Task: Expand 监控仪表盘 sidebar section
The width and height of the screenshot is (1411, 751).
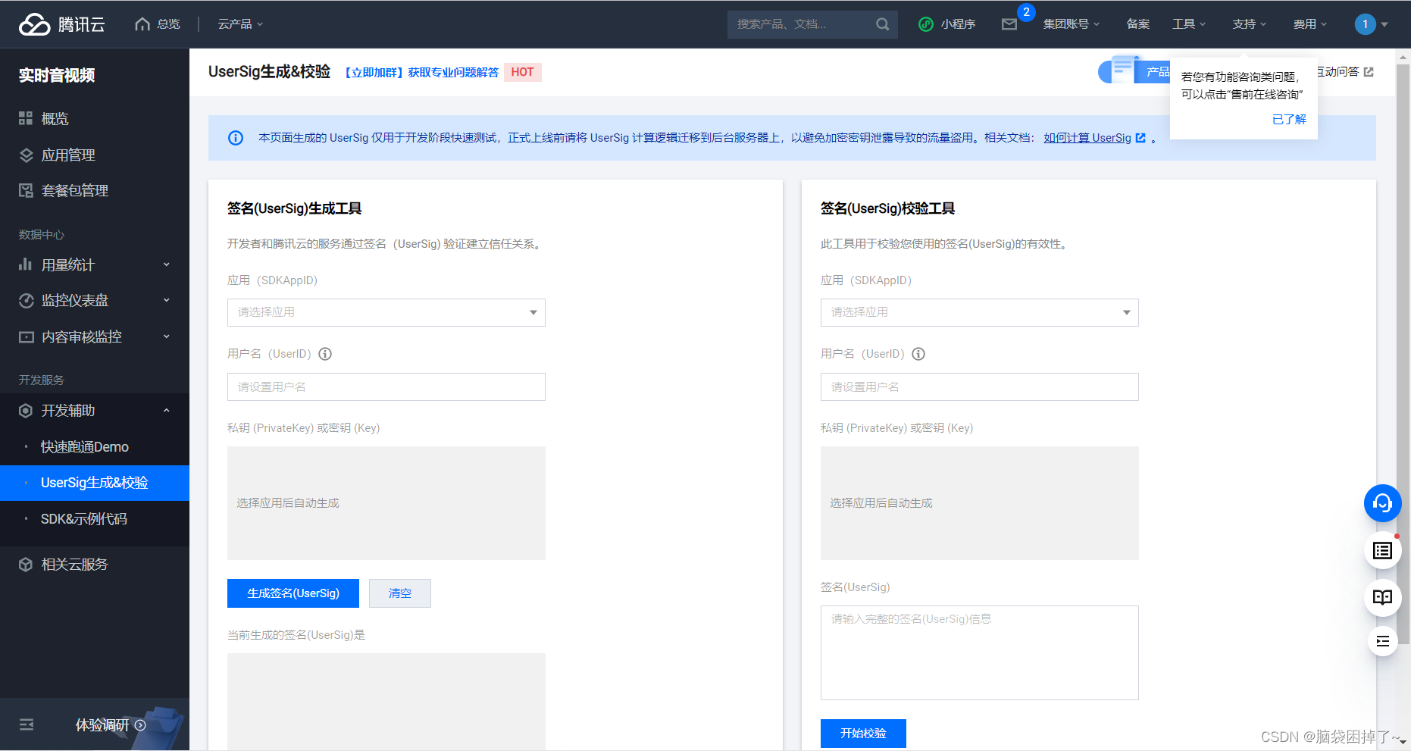Action: point(95,300)
